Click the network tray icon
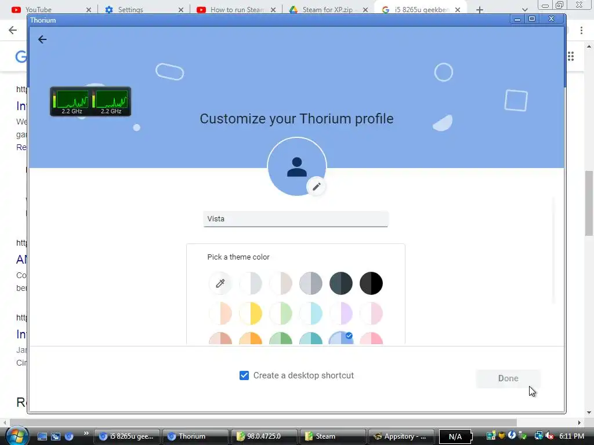Screen dimensions: 594x445 pos(539,436)
